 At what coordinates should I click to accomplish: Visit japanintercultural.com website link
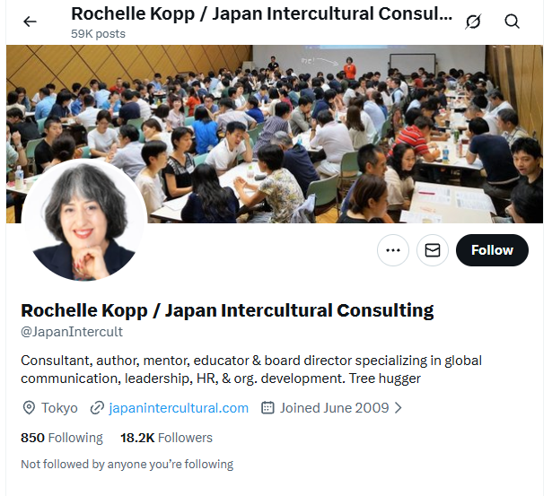tap(179, 408)
